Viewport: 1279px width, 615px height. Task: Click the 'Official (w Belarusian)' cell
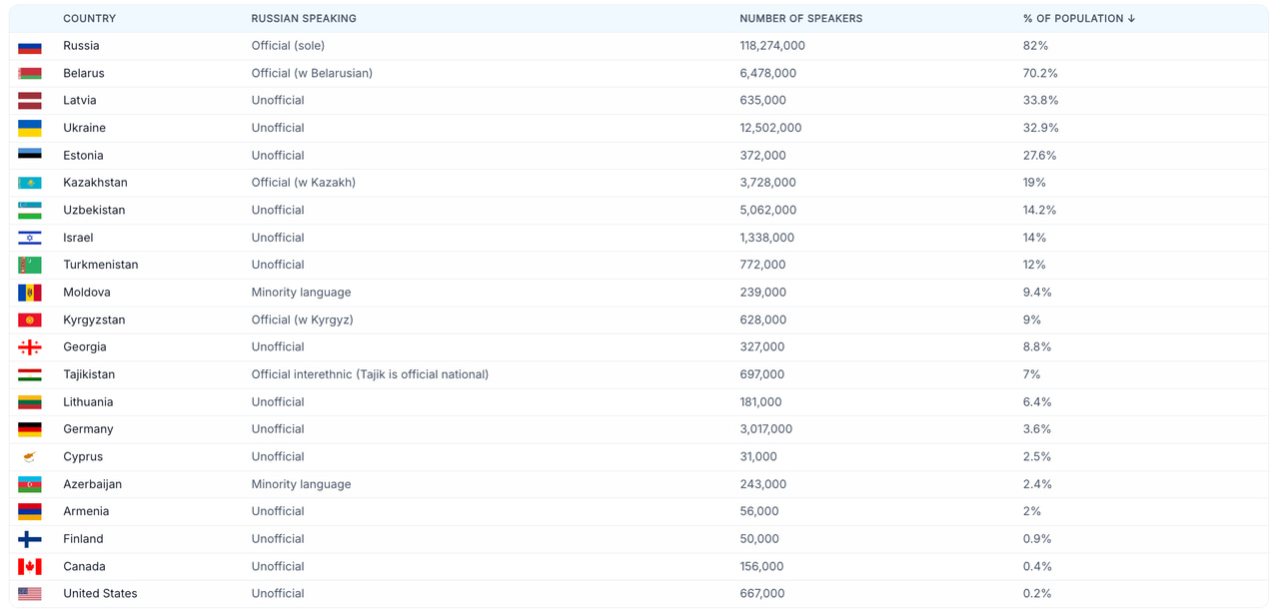click(312, 74)
